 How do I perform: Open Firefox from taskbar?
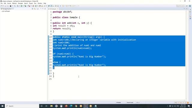click(x=66, y=106)
